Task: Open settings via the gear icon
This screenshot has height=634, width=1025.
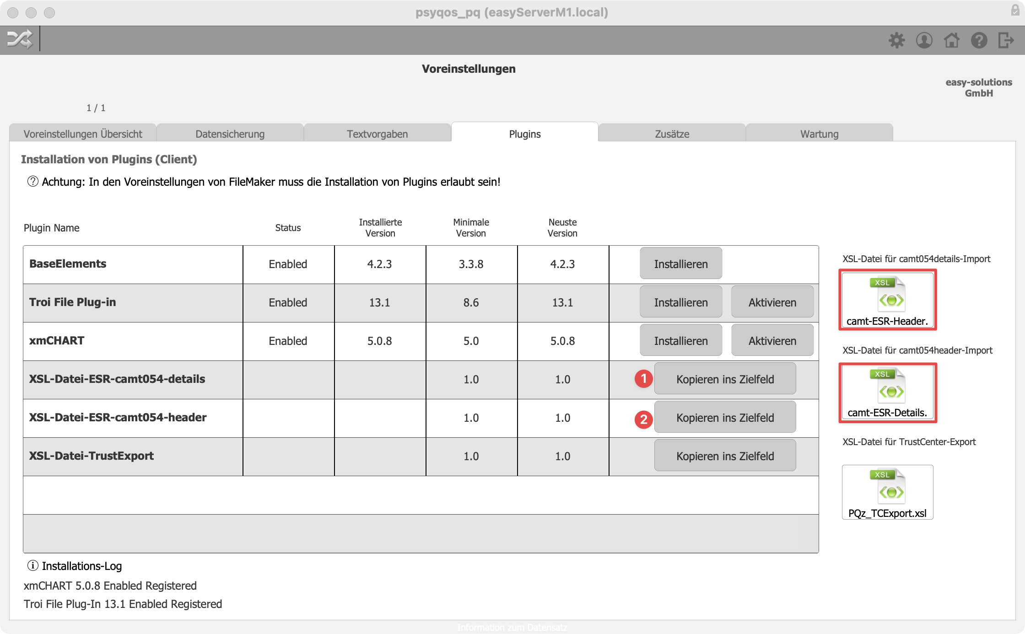Action: click(x=896, y=40)
